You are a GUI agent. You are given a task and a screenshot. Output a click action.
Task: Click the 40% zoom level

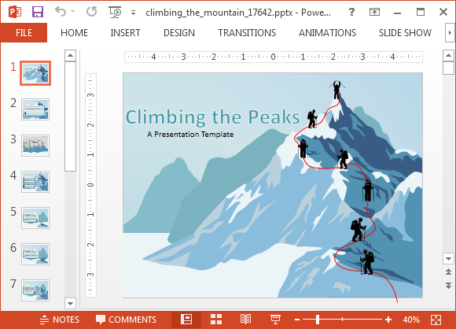pos(411,320)
